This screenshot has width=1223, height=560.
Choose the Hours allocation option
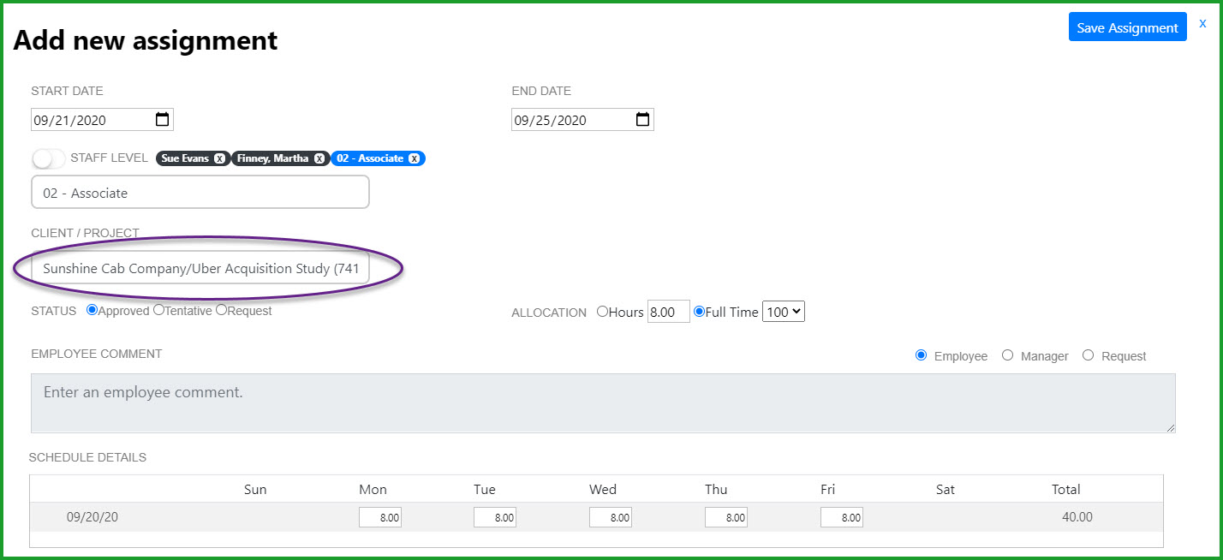[x=602, y=312]
